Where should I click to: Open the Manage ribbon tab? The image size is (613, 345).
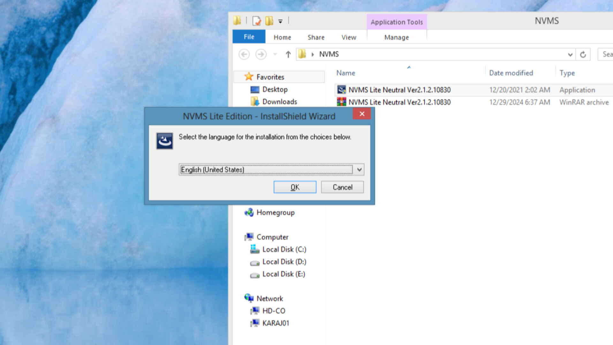pos(396,37)
